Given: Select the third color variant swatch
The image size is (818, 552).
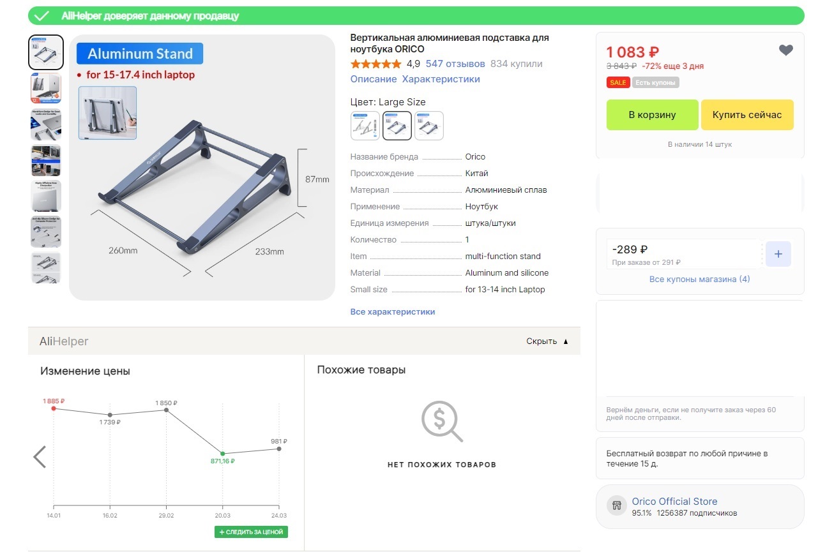Looking at the screenshot, I should pos(429,126).
